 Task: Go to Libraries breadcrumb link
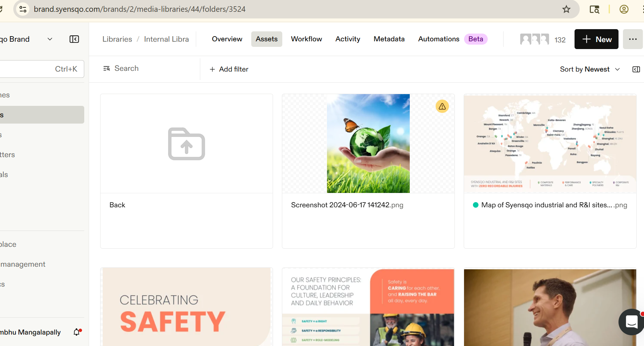[117, 39]
